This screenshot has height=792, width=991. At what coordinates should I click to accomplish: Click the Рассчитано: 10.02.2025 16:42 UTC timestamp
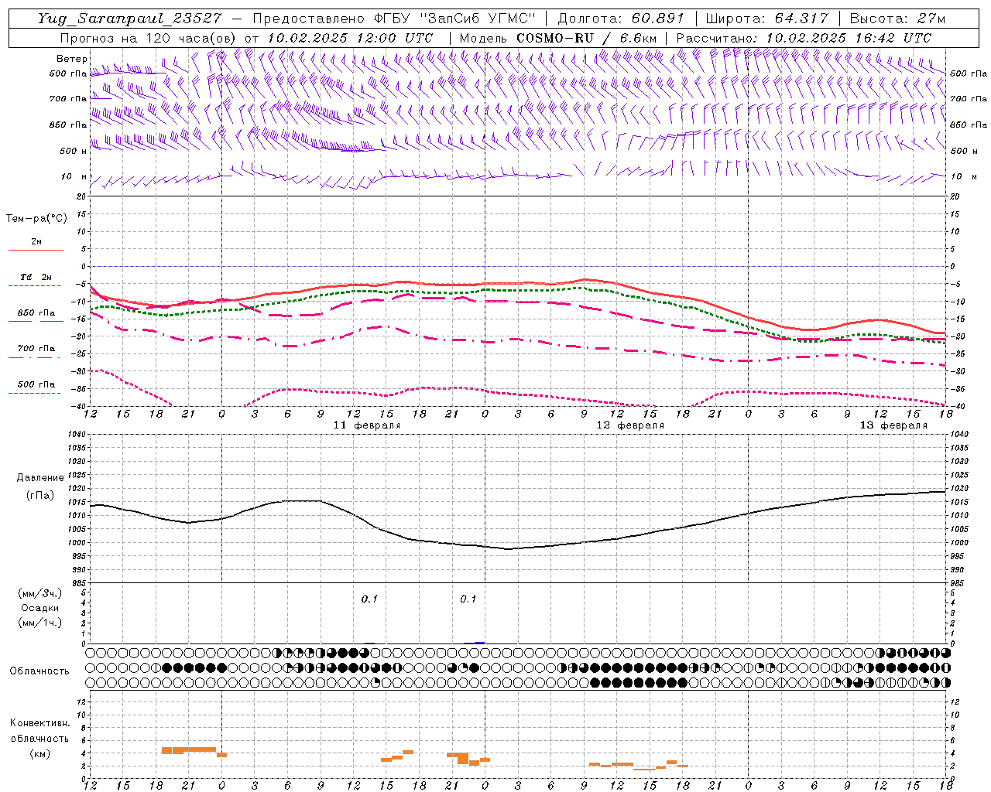(x=804, y=38)
